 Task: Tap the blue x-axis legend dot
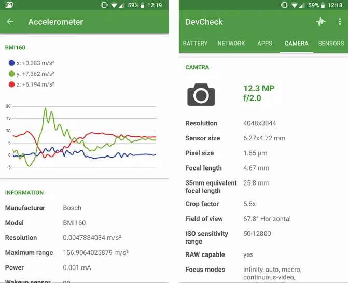pyautogui.click(x=11, y=63)
